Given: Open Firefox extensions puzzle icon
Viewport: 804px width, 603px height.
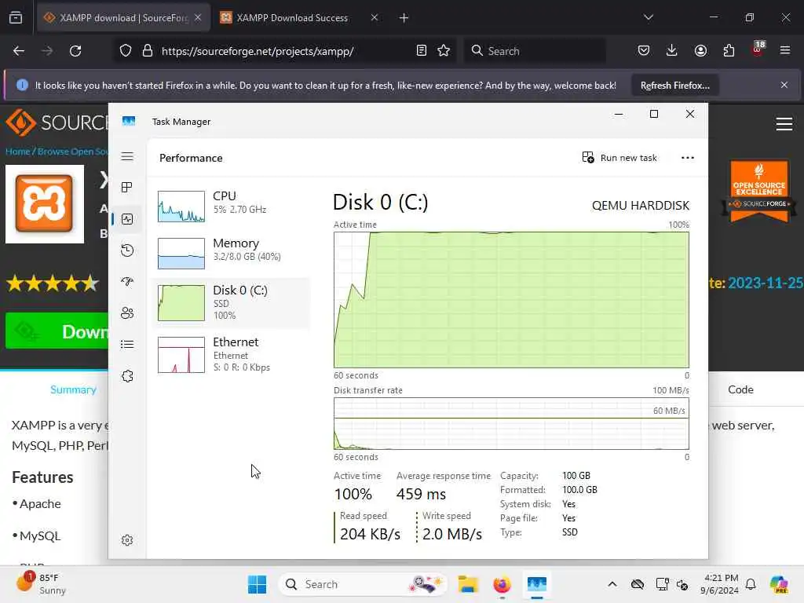Looking at the screenshot, I should tap(729, 50).
